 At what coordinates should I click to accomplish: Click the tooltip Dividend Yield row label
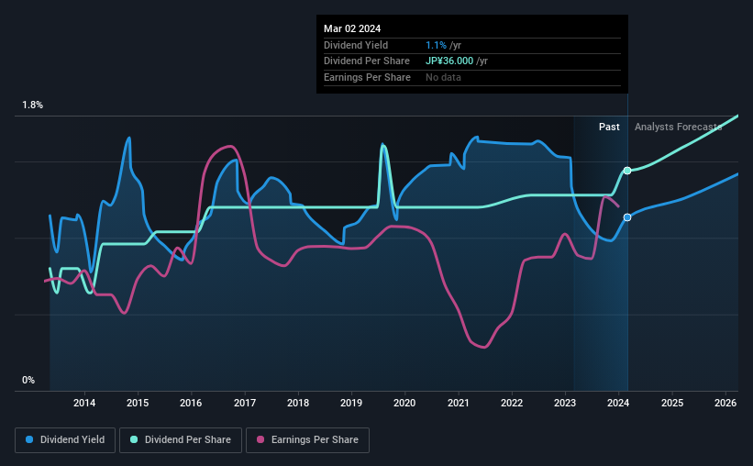[356, 45]
